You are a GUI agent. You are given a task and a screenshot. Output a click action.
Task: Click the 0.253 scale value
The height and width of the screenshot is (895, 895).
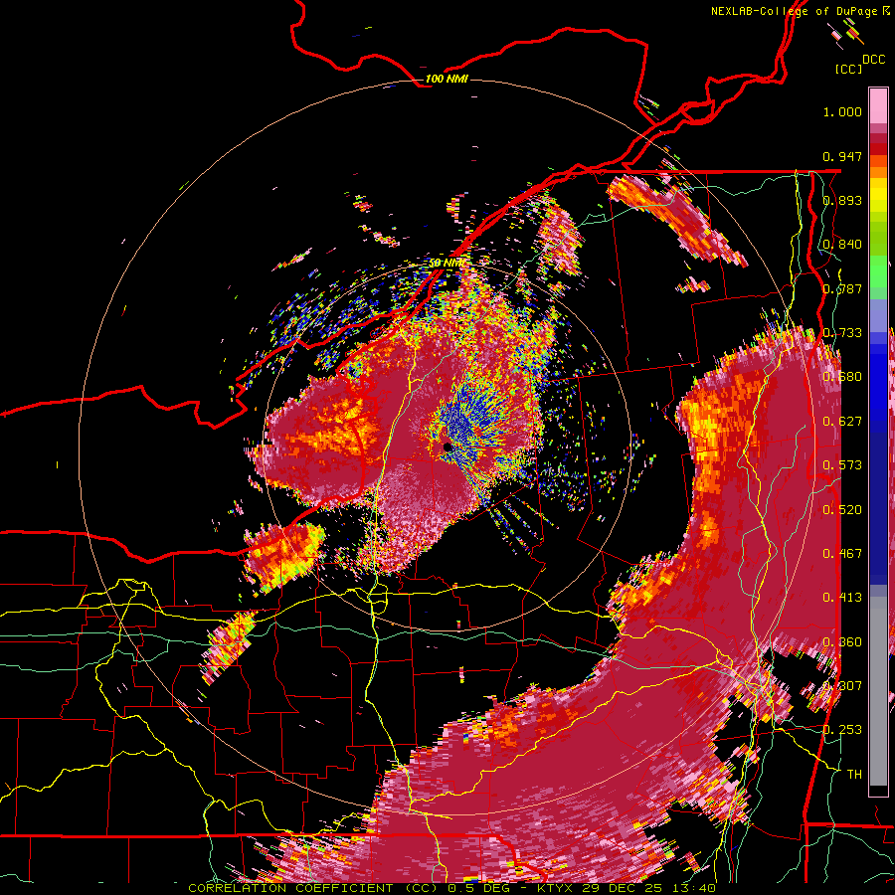pos(842,730)
